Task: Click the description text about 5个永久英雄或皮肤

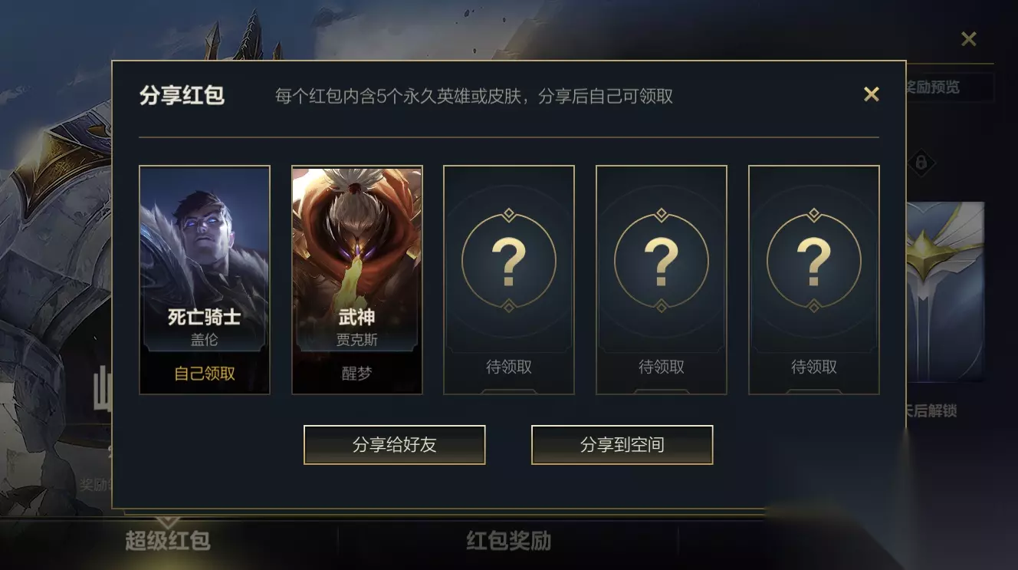Action: 475,96
